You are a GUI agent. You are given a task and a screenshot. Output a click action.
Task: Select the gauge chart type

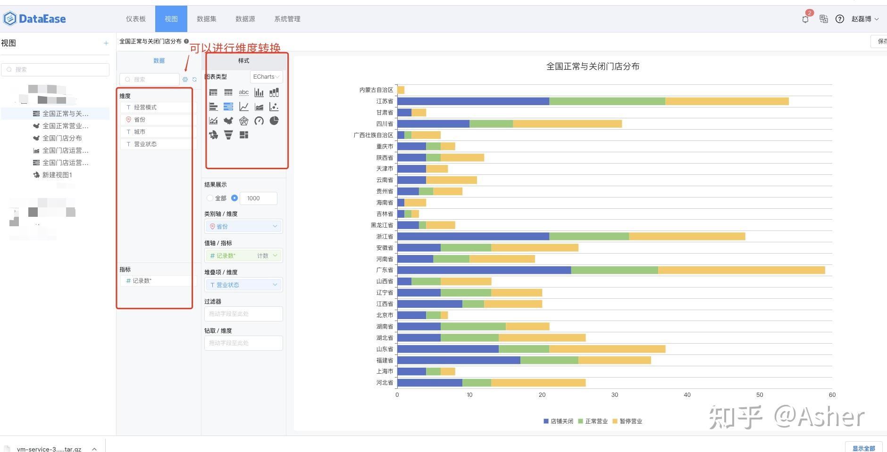tap(259, 121)
